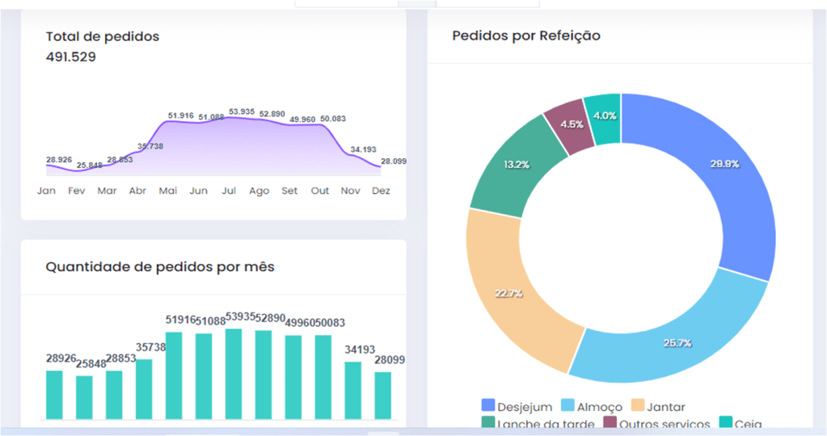
Task: Click the bar labeled 53935
Action: tap(234, 374)
